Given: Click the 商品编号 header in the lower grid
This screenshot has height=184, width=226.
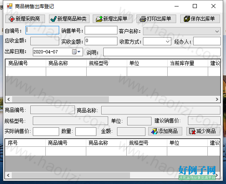Looking at the screenshot, I should tap(66, 143).
